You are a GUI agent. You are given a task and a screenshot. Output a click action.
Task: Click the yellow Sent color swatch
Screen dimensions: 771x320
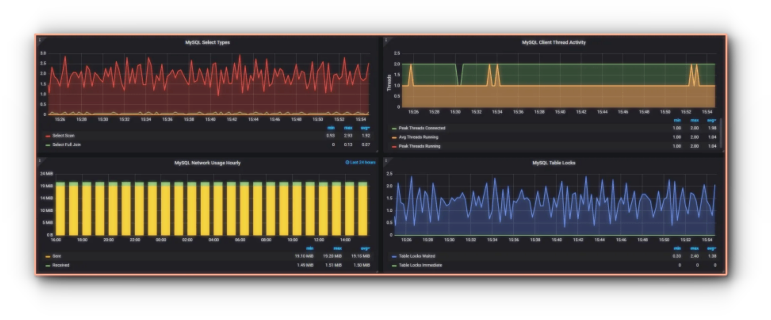click(48, 257)
